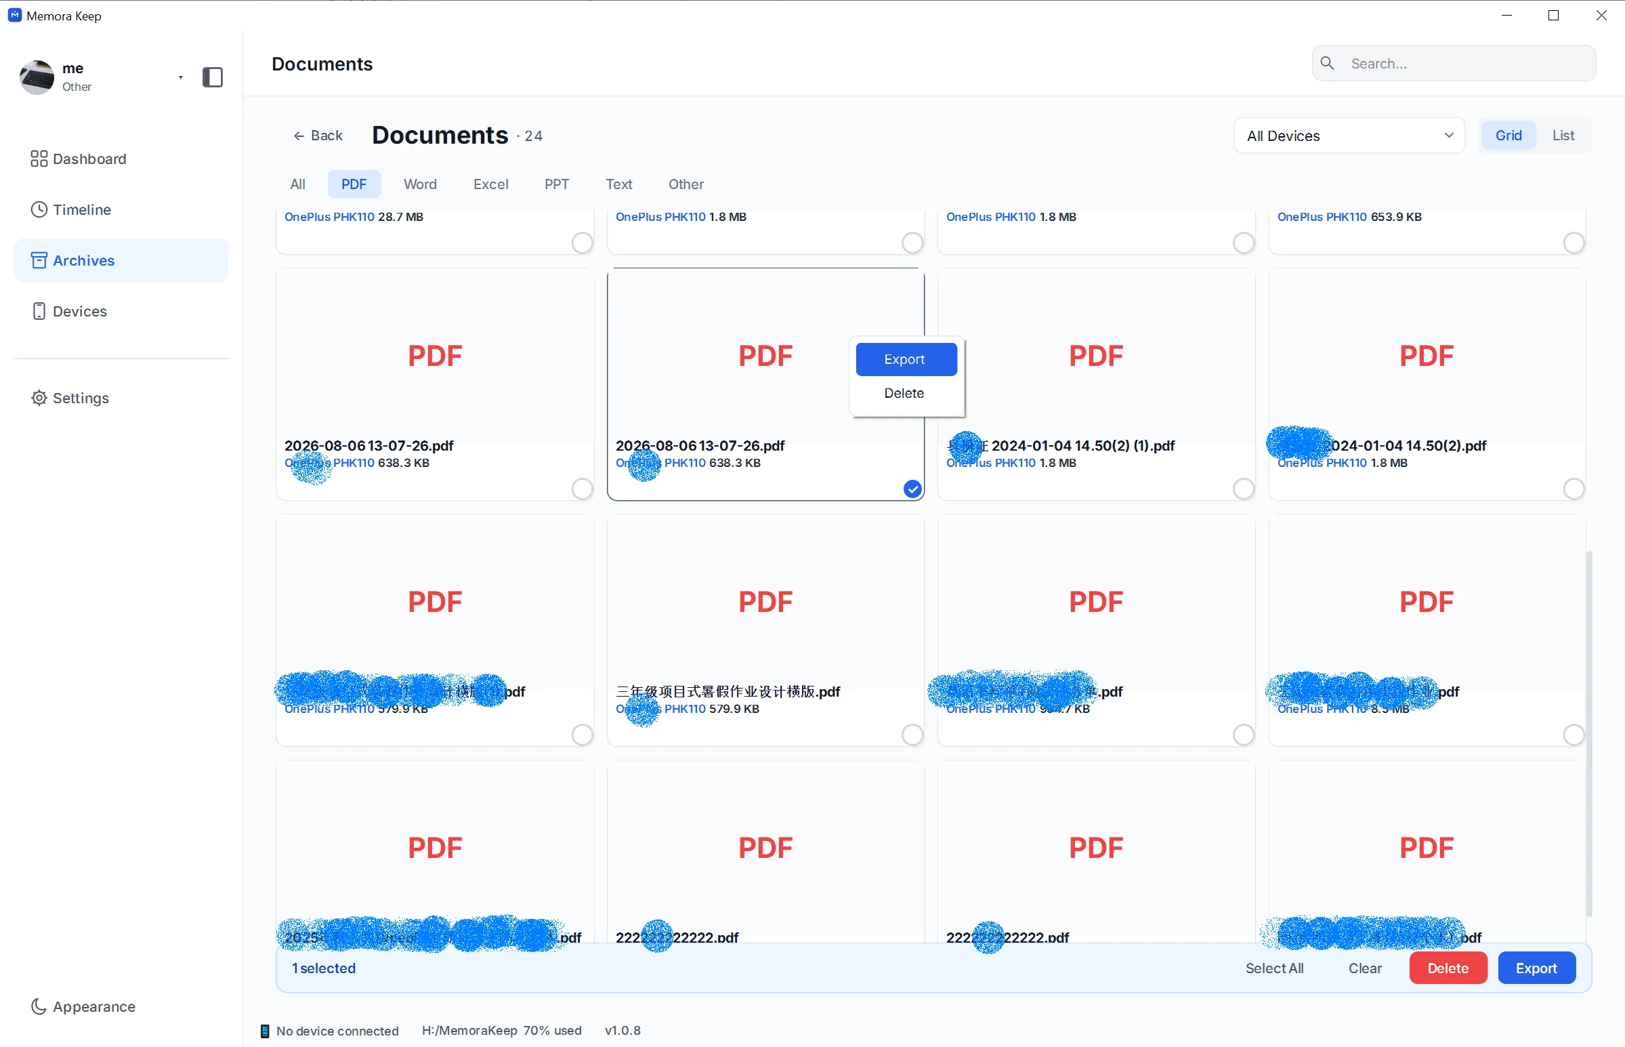Click Clear in the selection bar
Viewport: 1625px width, 1047px height.
(1365, 968)
